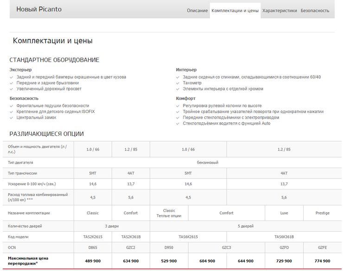This screenshot has width=343, height=271.
Task: Click the Комфорт subheading
Action: coord(185,98)
